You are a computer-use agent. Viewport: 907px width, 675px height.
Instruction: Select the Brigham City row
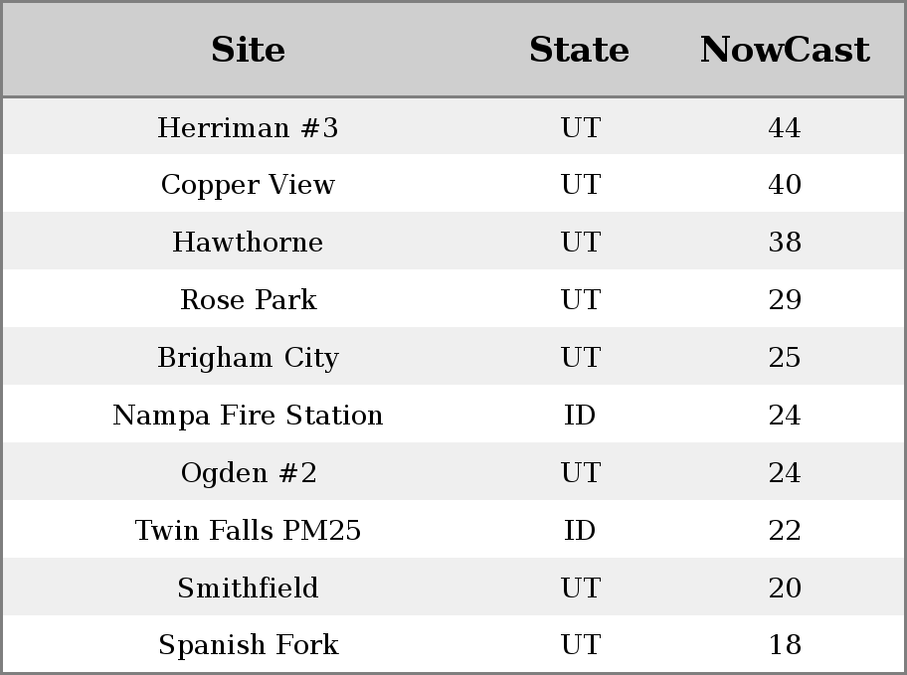tap(453, 356)
